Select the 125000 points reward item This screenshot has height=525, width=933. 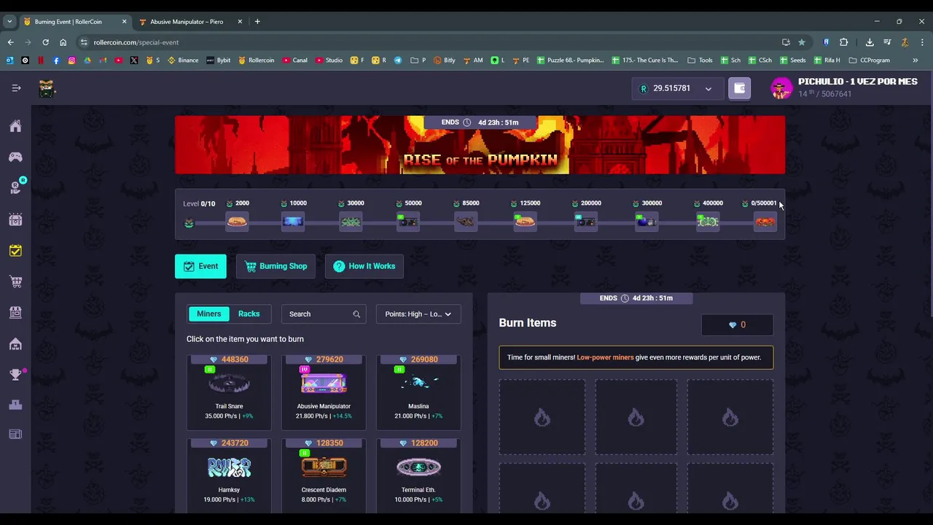tap(525, 222)
